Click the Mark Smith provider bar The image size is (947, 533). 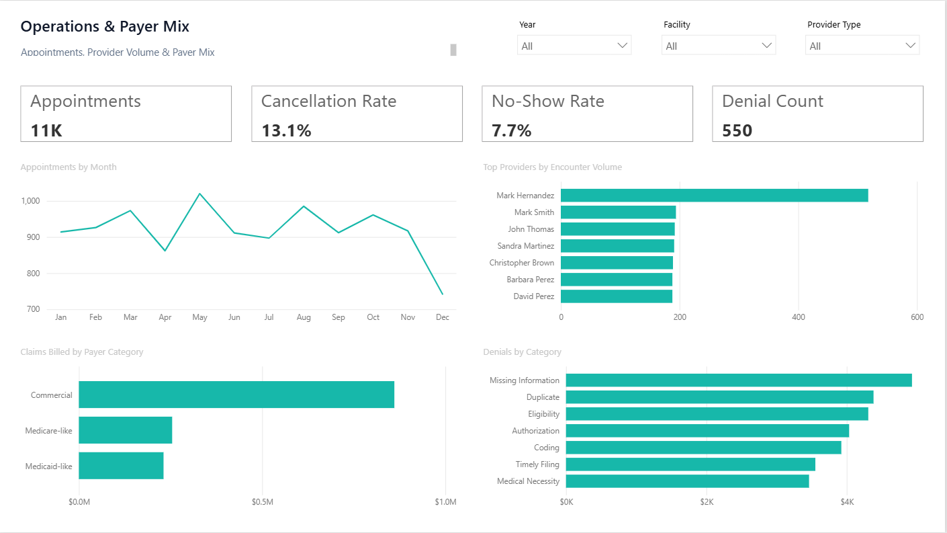tap(618, 212)
